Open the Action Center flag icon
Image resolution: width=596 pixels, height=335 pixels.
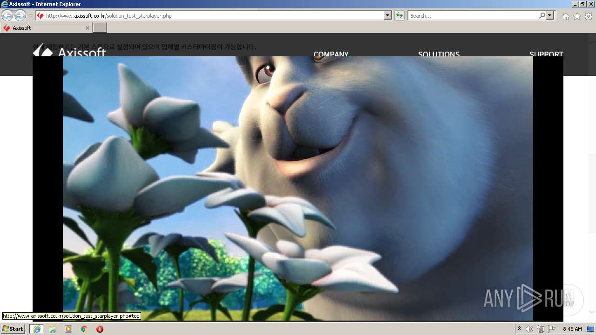(x=552, y=329)
